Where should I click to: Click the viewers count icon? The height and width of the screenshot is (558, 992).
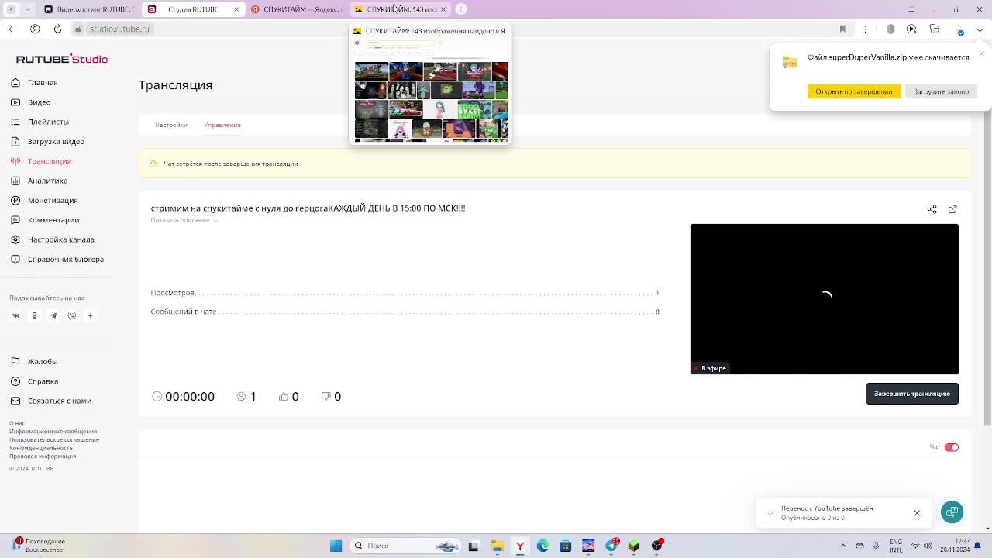(242, 396)
